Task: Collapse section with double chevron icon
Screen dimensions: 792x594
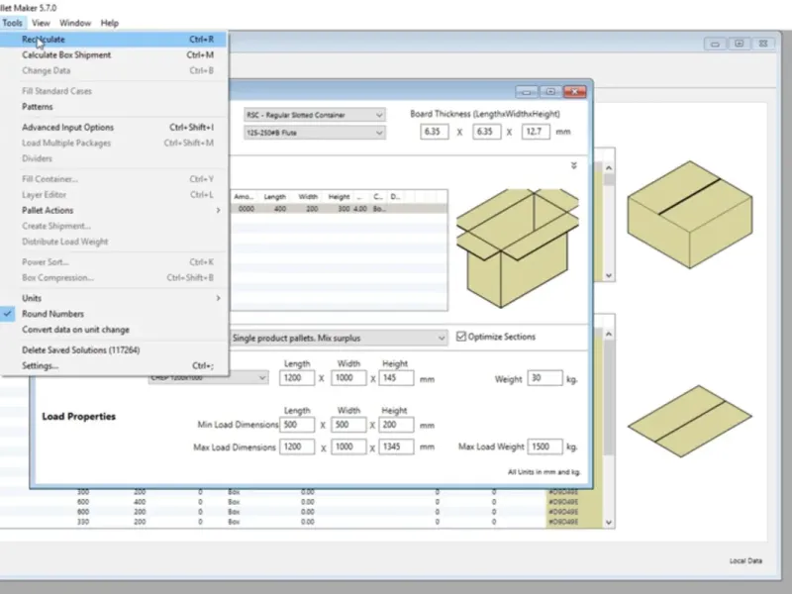Action: (x=574, y=165)
